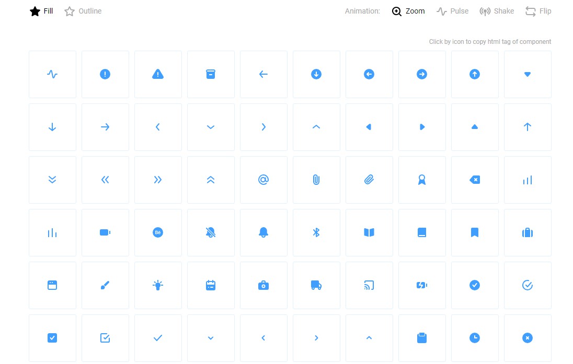Select the activity waveform icon
The height and width of the screenshot is (364, 573).
[x=52, y=74]
